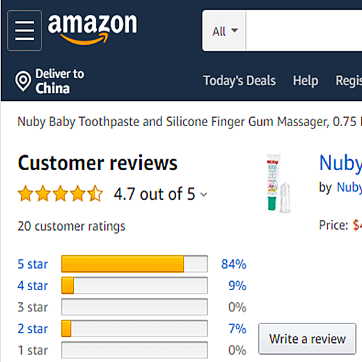Image resolution: width=362 pixels, height=362 pixels.
Task: Click the delivery location pin icon
Action: coord(24,81)
